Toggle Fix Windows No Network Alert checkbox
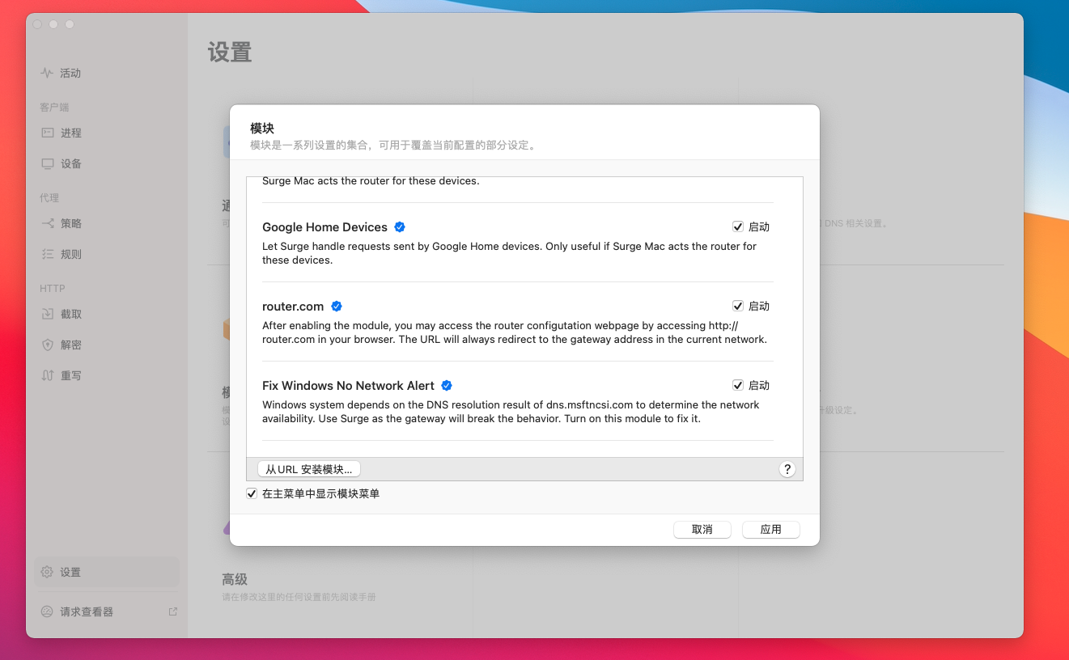The width and height of the screenshot is (1069, 660). (x=738, y=386)
